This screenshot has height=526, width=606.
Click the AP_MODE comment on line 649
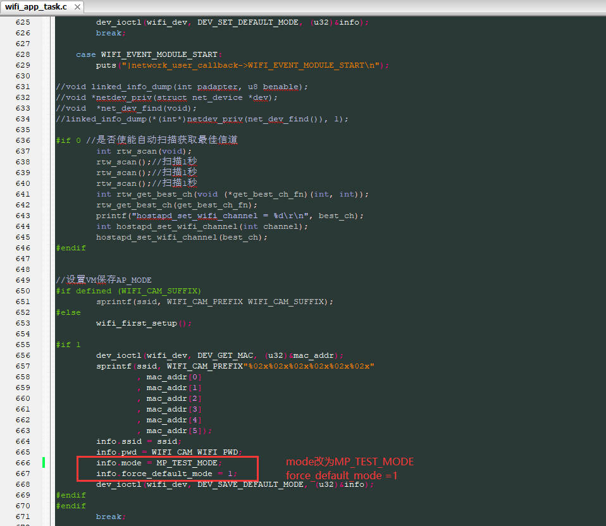[104, 280]
